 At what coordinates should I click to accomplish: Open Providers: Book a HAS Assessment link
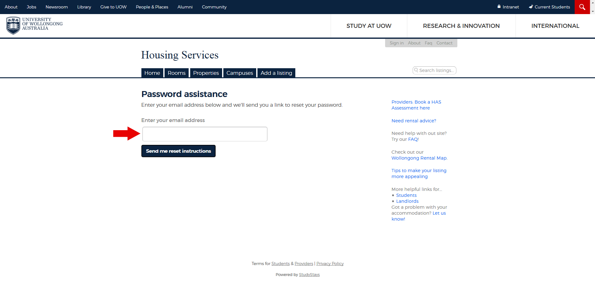[x=416, y=105]
